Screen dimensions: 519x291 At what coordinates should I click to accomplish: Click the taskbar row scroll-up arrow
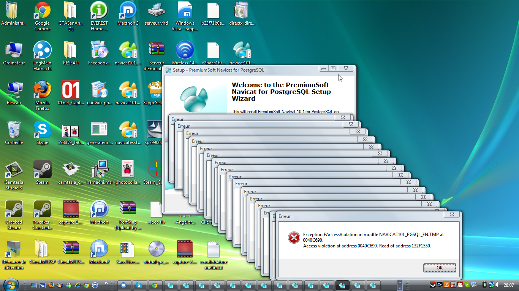click(x=399, y=283)
